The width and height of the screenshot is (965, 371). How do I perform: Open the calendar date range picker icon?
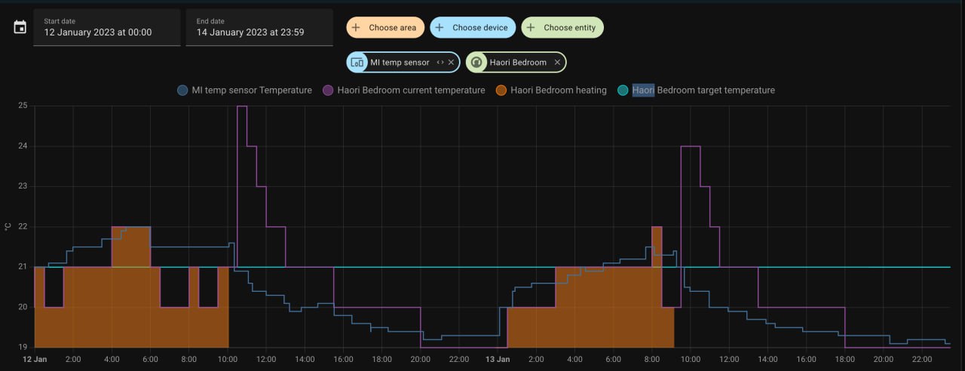tap(20, 27)
